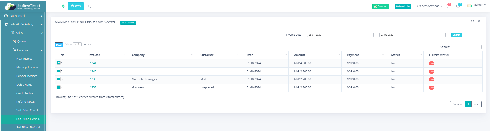Open the POS button

[x=76, y=6]
